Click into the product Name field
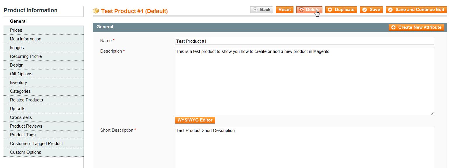Image resolution: width=451 pixels, height=168 pixels. (x=304, y=41)
